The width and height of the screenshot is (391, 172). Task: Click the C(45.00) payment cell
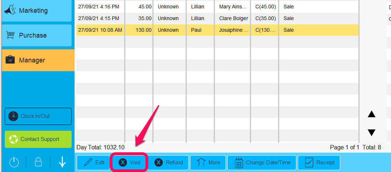[265, 7]
